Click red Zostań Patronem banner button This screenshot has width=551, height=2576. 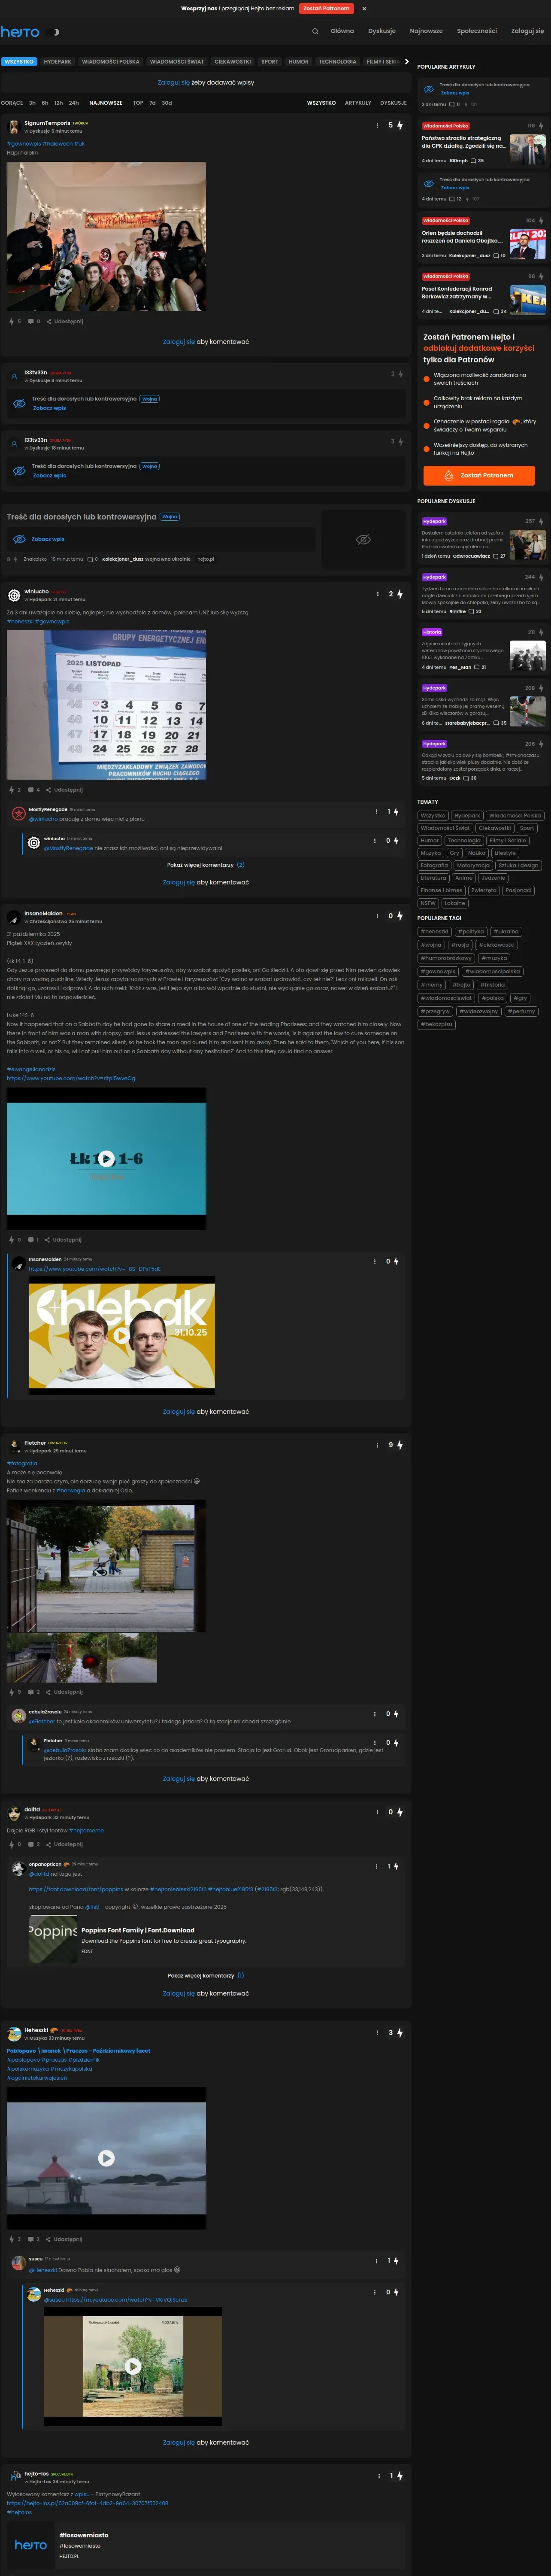pos(326,8)
